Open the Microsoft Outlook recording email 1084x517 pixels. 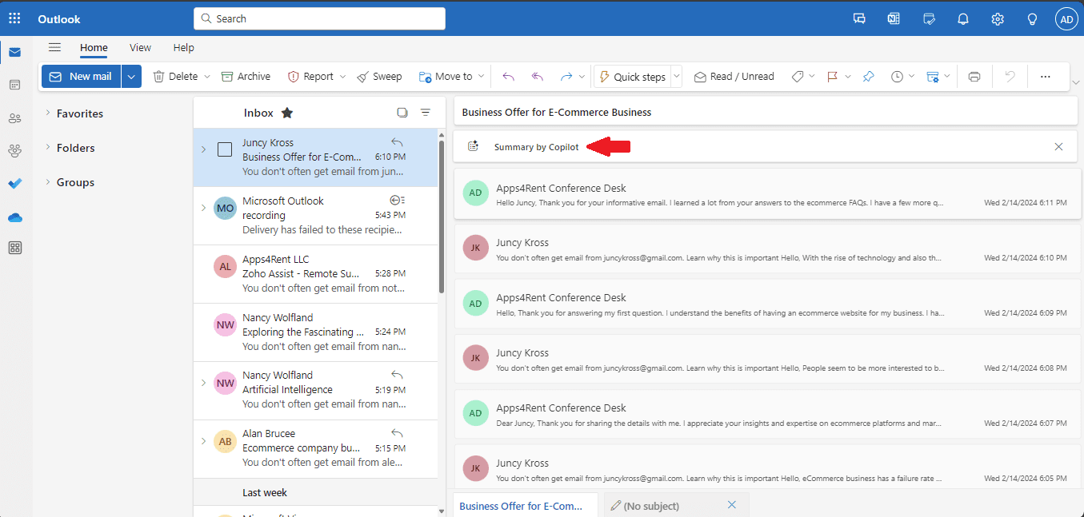pyautogui.click(x=315, y=216)
